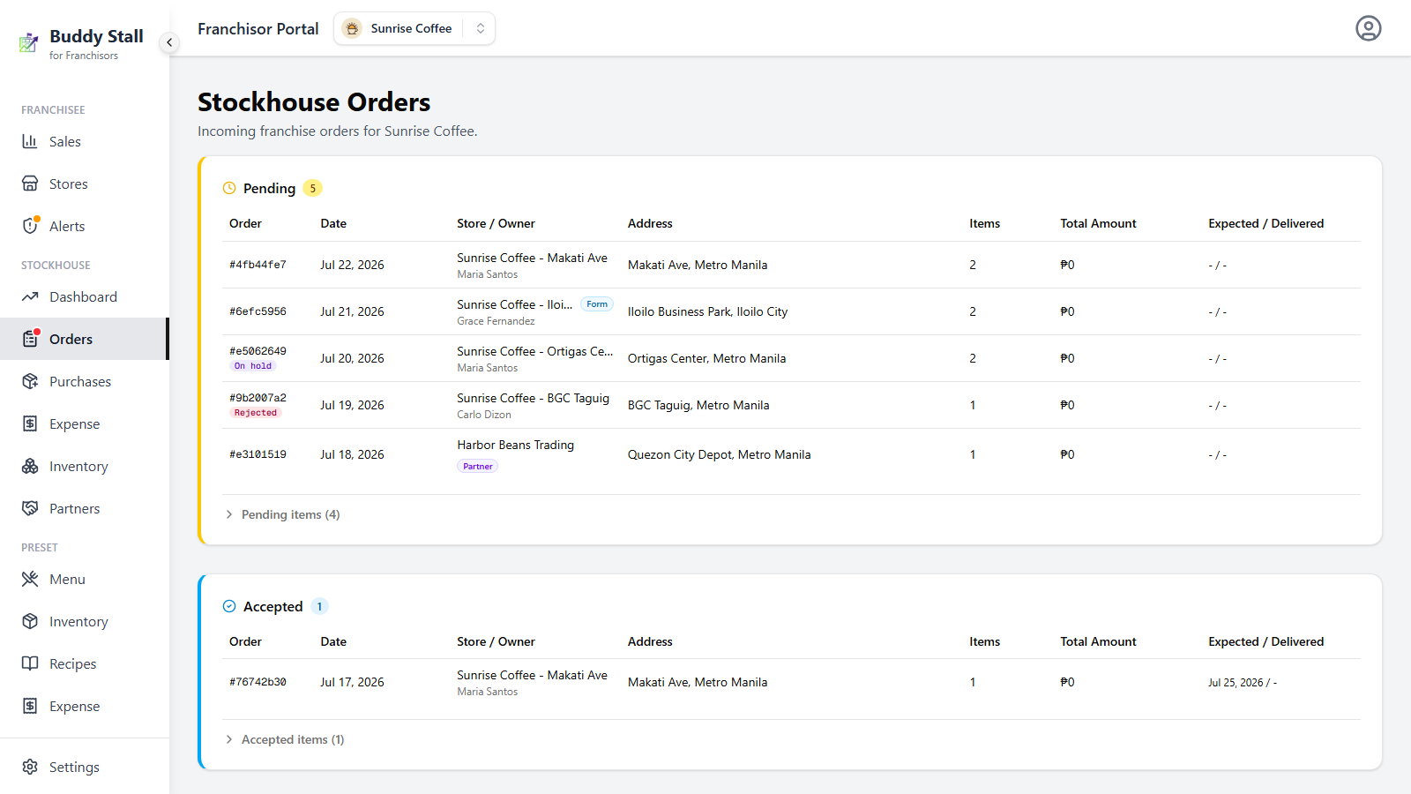Click the Sunrise Coffee brand logo

[x=352, y=28]
